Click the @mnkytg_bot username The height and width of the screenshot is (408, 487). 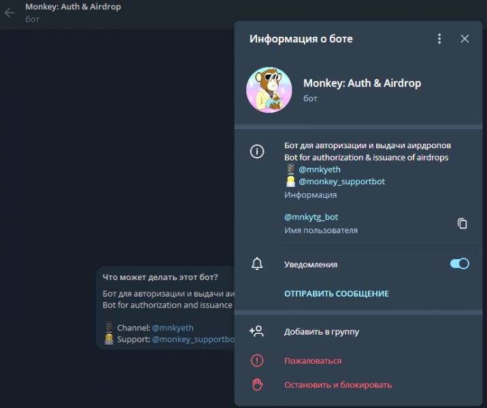312,217
